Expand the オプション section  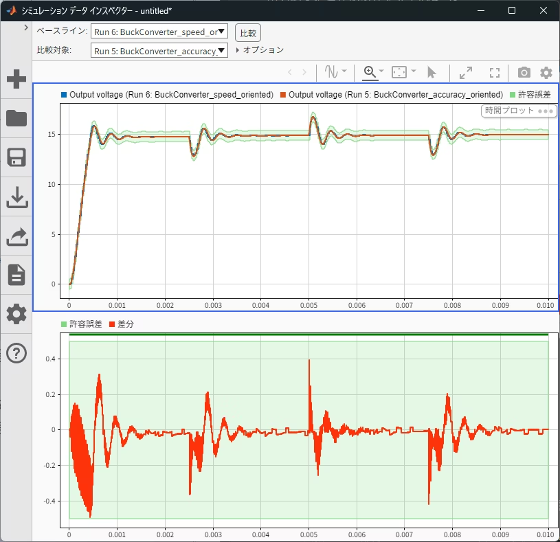pyautogui.click(x=260, y=50)
